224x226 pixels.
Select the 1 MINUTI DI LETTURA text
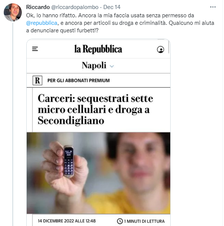pos(144,221)
